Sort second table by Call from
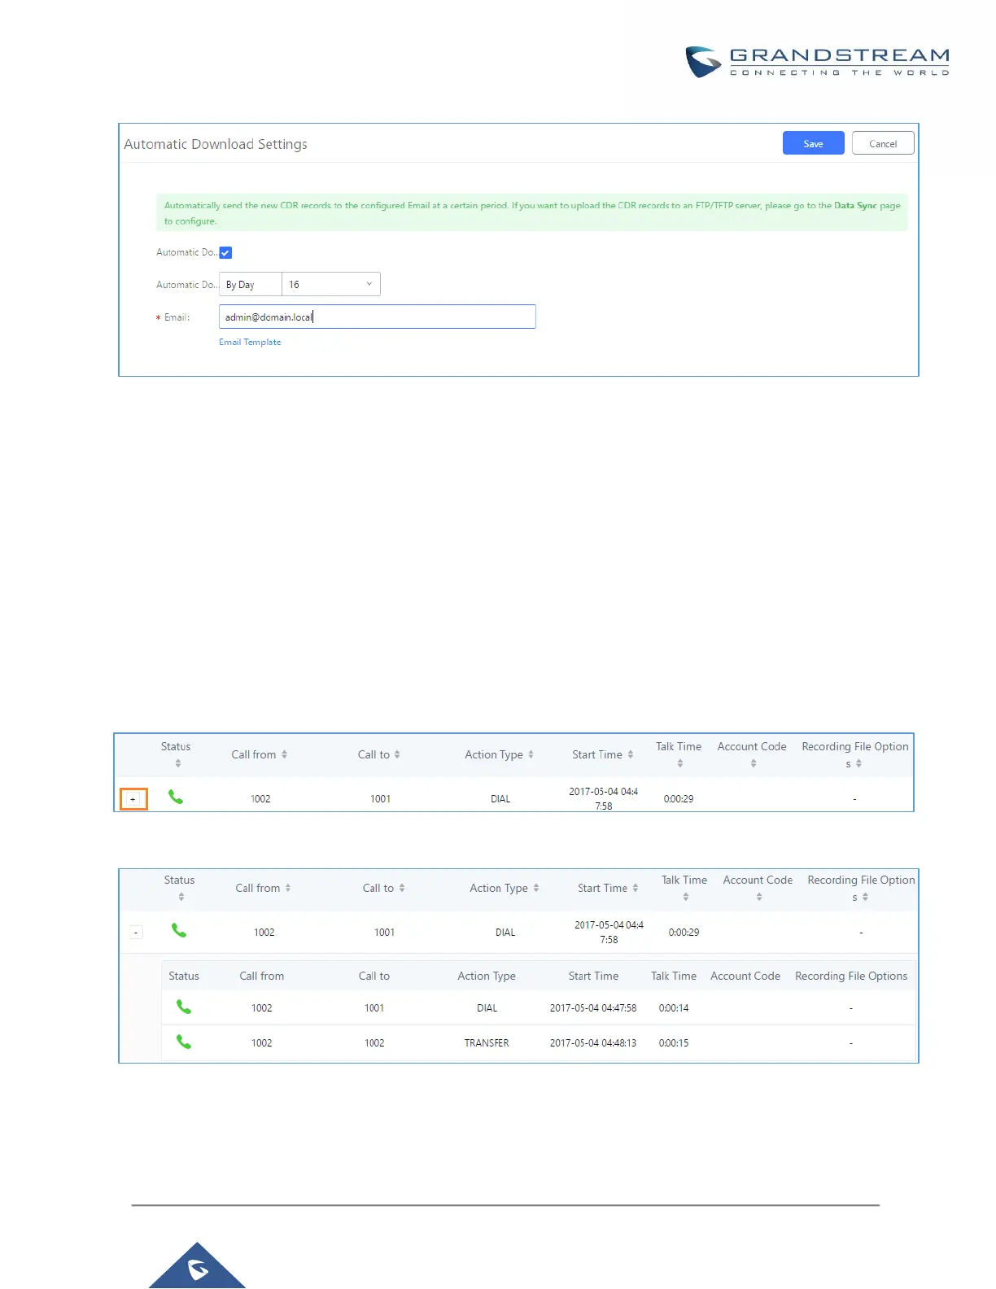The image size is (996, 1289). click(x=288, y=888)
